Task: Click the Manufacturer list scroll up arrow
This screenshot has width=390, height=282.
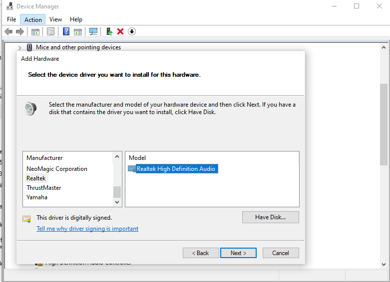Action: 117,156
